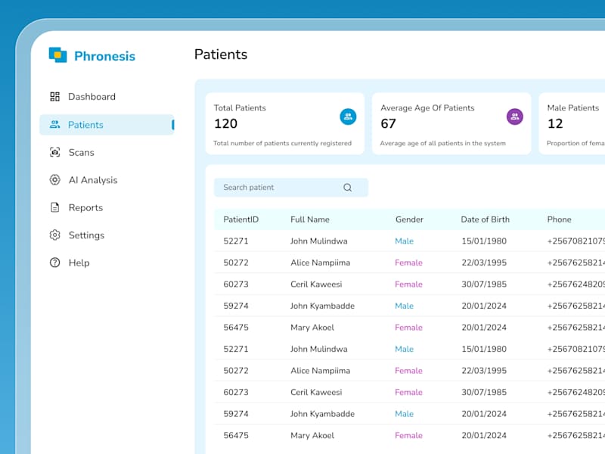Click Female in first Mary Akoel row
The height and width of the screenshot is (454, 605).
(408, 328)
